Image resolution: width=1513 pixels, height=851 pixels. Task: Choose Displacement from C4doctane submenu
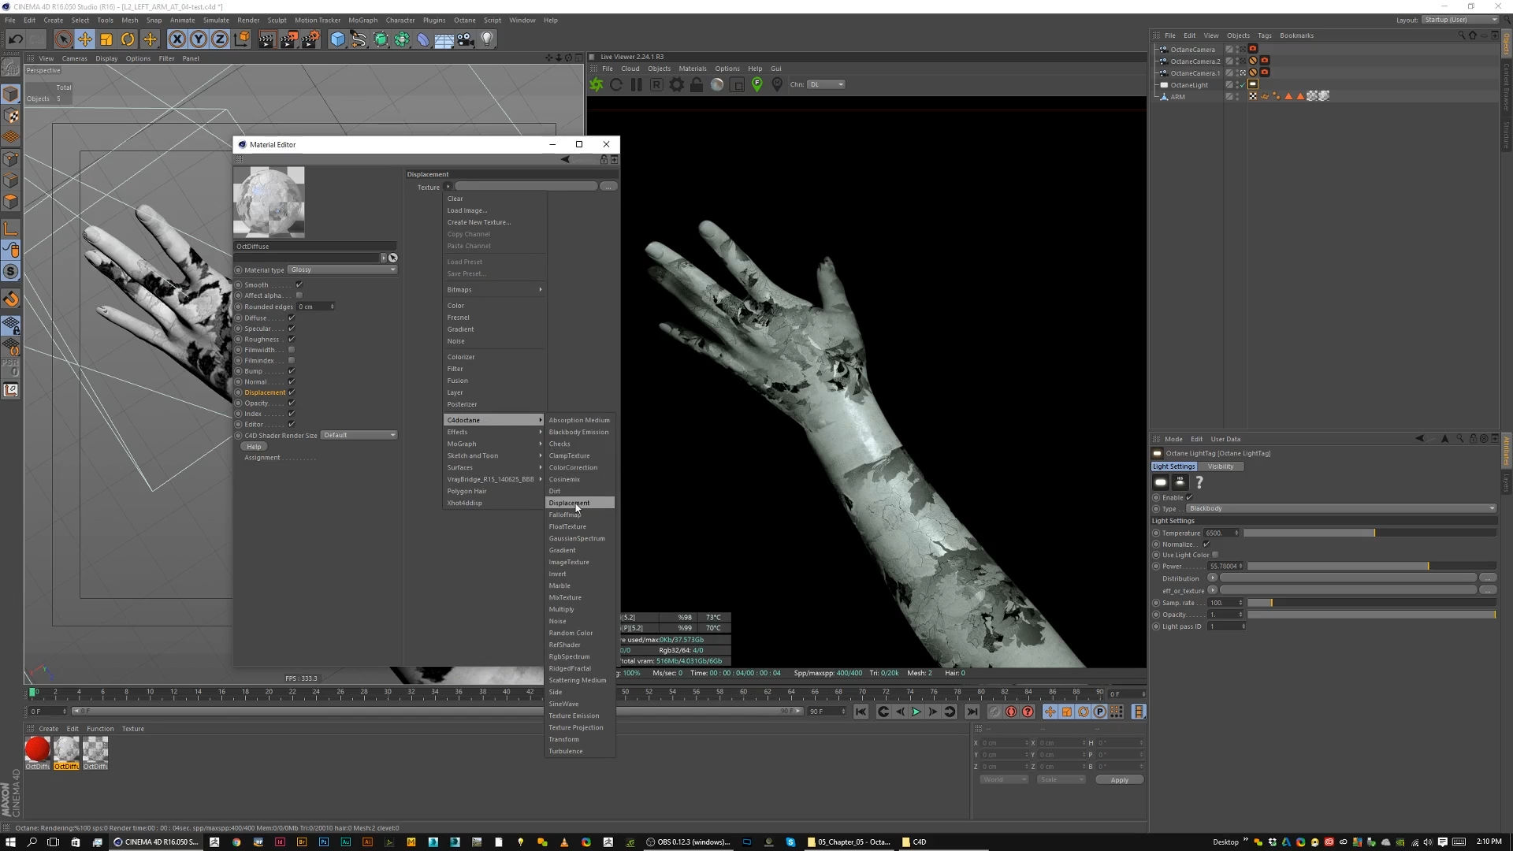tap(569, 503)
